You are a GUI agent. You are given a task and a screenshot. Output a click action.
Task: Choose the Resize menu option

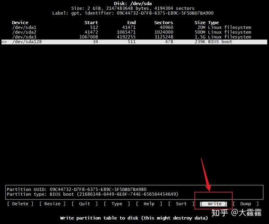pyautogui.click(x=52, y=204)
